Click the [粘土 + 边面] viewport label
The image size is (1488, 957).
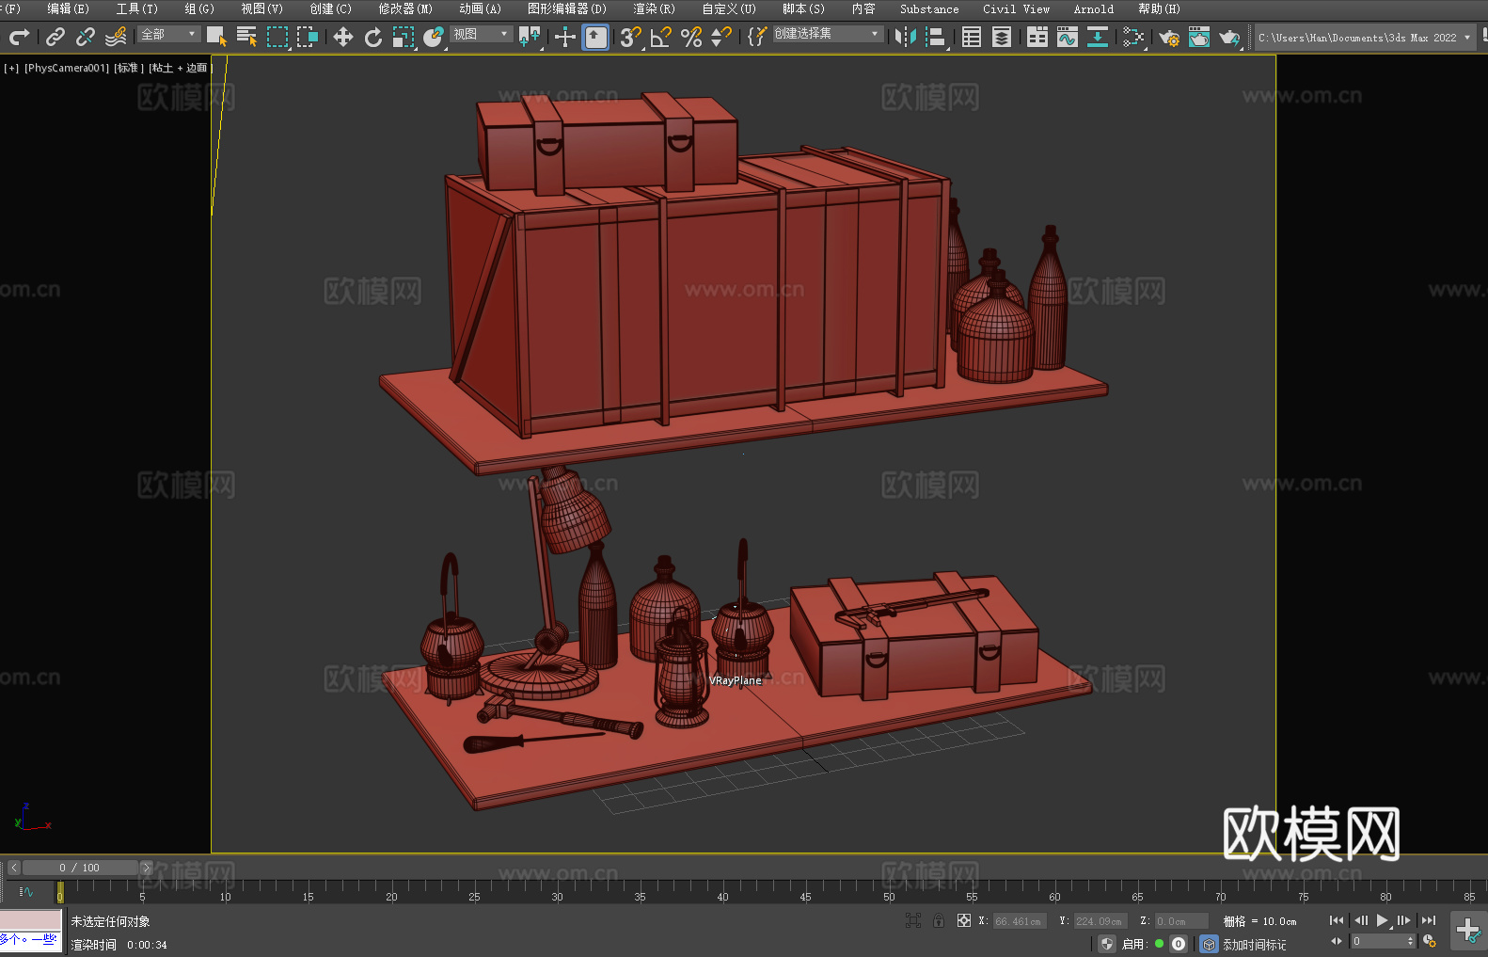[181, 68]
